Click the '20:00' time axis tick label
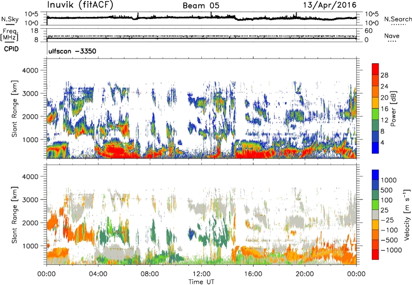Screen dimensions: 412x285 [304, 274]
